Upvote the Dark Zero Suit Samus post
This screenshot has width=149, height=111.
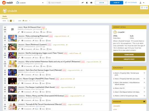coord(5,70)
